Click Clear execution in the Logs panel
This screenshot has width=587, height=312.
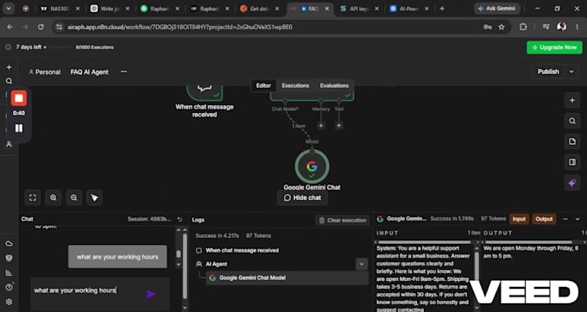click(342, 220)
